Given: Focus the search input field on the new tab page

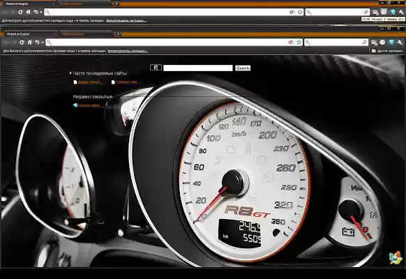Looking at the screenshot, I should pyautogui.click(x=198, y=68).
